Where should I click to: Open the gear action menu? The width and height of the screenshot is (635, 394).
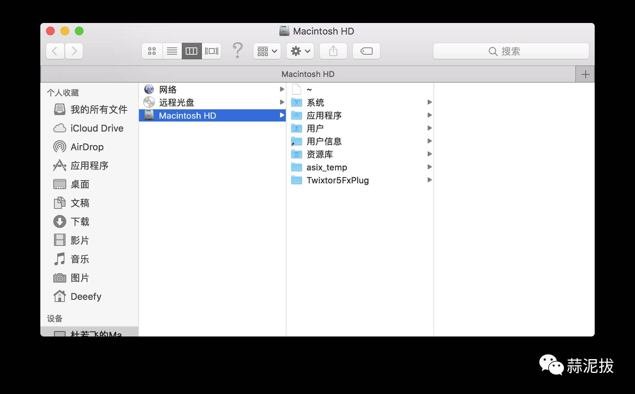click(300, 51)
